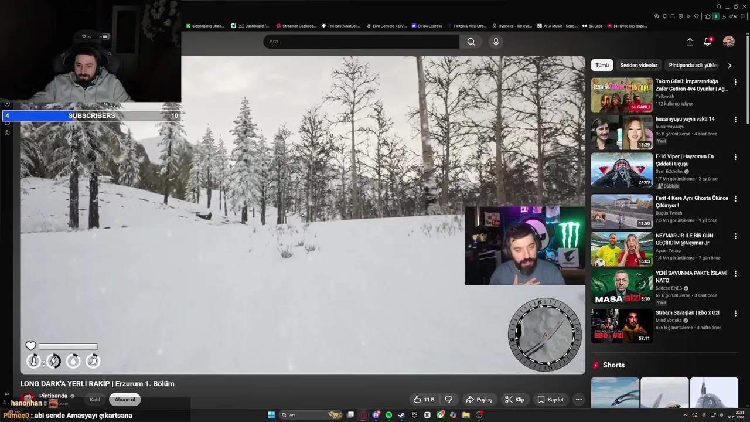This screenshot has width=750, height=422.
Task: Open the AHA Music bookmark
Action: coord(557,26)
